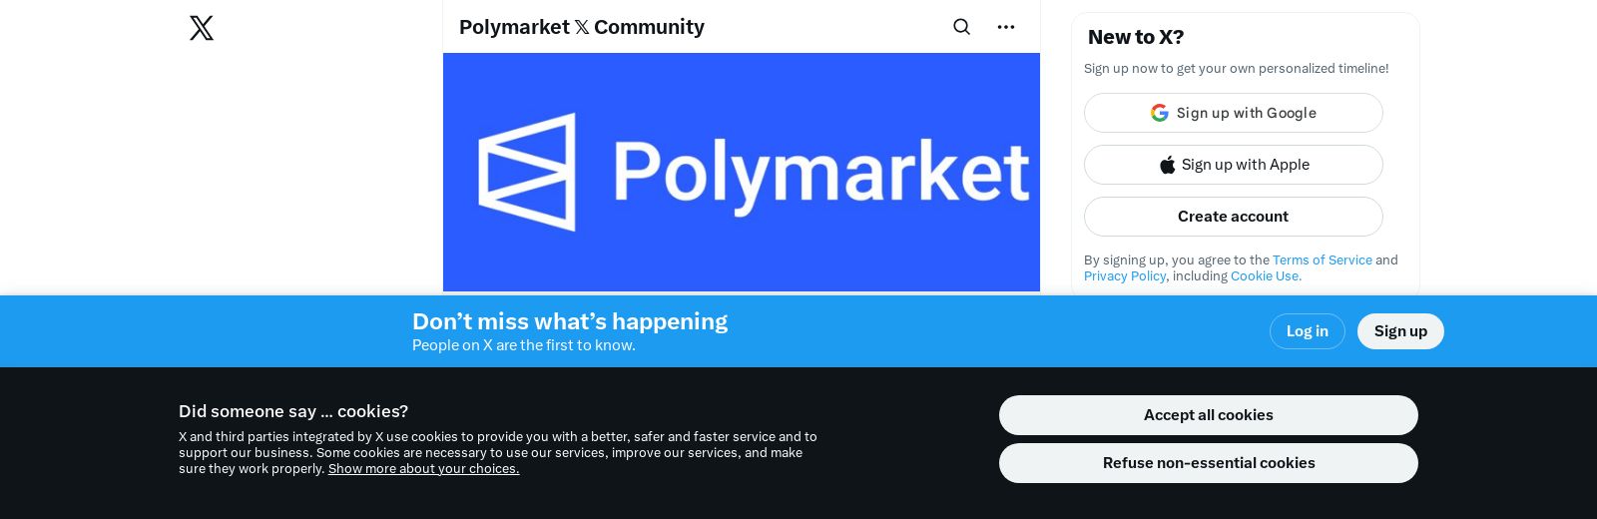The width and height of the screenshot is (1597, 519).
Task: Click Sign up on the blue bar
Action: (x=1399, y=331)
